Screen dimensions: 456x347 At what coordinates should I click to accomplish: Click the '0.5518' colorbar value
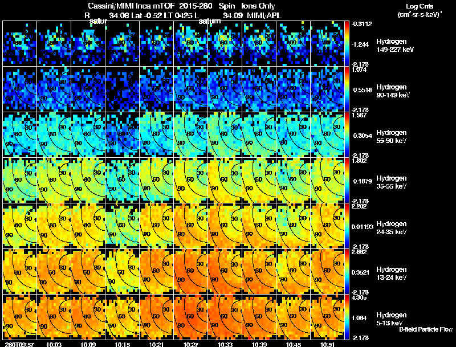pyautogui.click(x=363, y=90)
